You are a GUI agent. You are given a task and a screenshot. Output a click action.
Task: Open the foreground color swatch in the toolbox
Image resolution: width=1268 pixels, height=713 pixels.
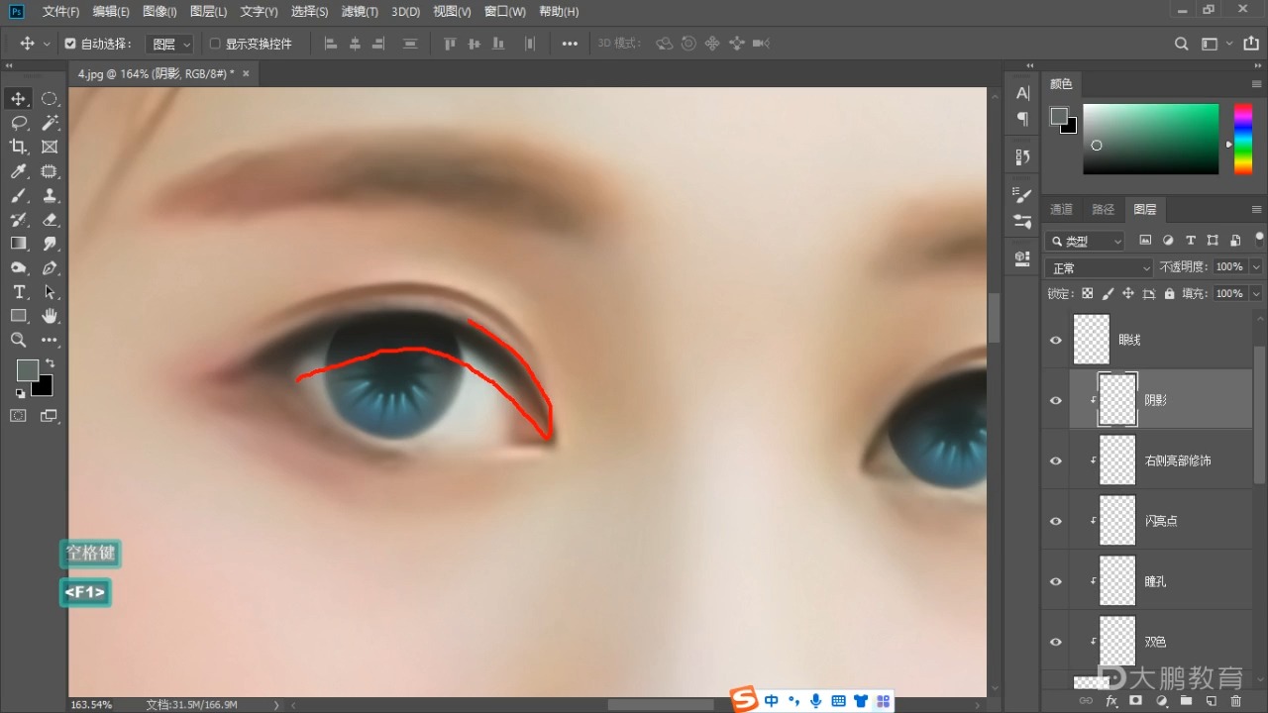[27, 369]
